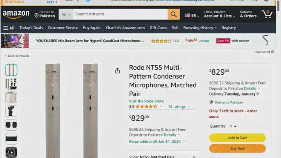Expand the star rating popover arrow

(161, 106)
